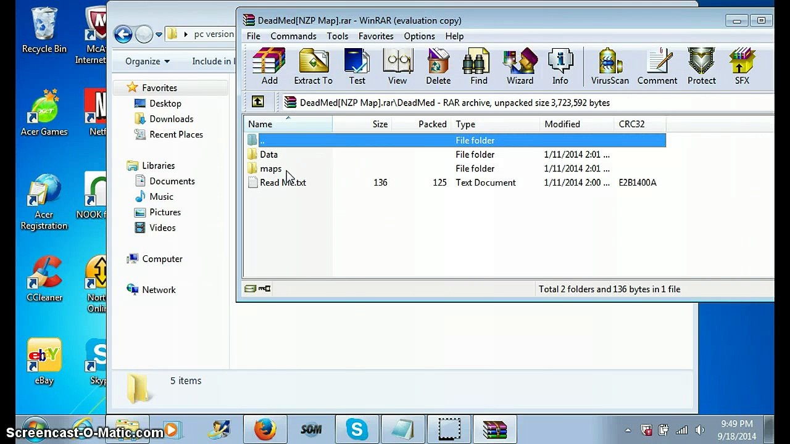Click the Protect toolbar icon
790x444 pixels.
click(702, 67)
